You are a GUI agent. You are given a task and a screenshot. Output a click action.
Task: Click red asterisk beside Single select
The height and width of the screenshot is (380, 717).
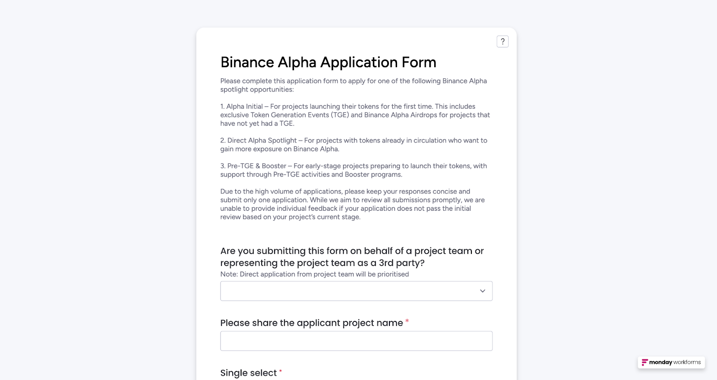(x=281, y=371)
